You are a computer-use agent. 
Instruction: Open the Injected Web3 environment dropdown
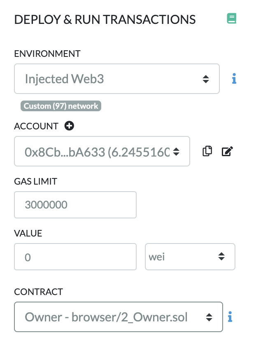116,79
